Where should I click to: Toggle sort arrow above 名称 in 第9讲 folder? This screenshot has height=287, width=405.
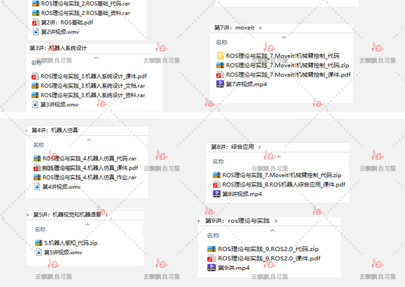273,231
